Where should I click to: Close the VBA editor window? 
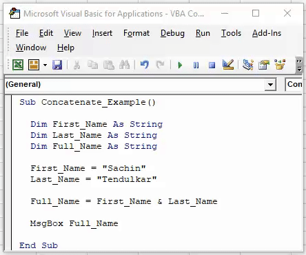[x=287, y=13]
